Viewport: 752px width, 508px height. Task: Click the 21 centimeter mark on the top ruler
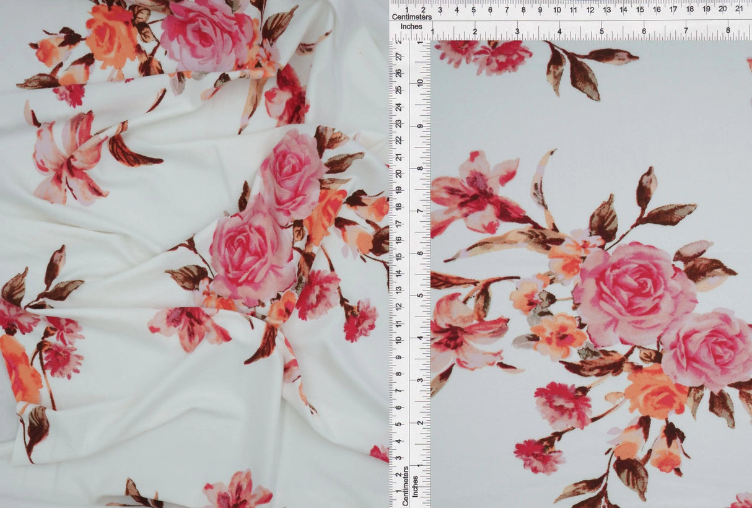739,9
